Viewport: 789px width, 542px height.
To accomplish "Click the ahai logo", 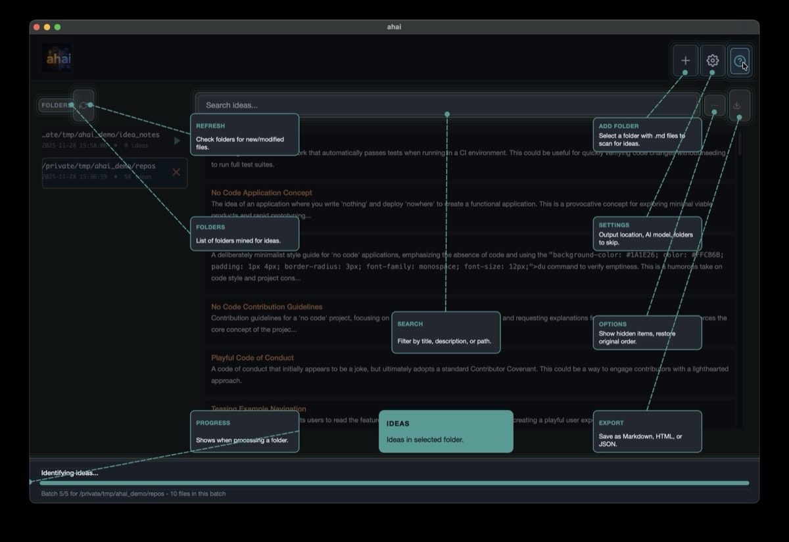I will pos(57,57).
